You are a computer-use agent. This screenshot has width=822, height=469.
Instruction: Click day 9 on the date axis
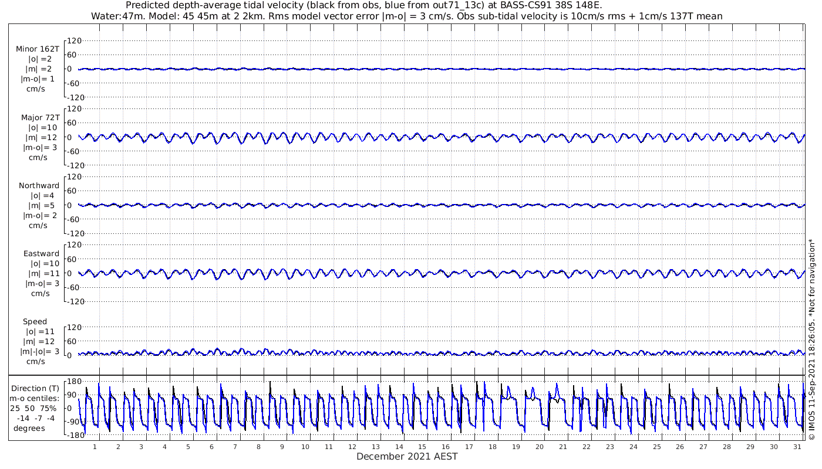click(x=282, y=447)
